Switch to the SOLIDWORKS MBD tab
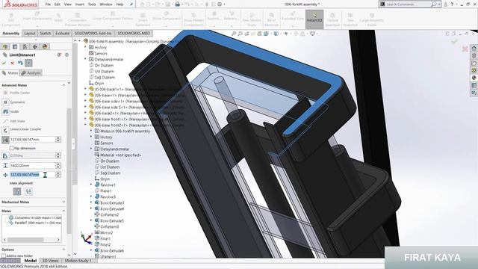This screenshot has width=478, height=269. [134, 33]
